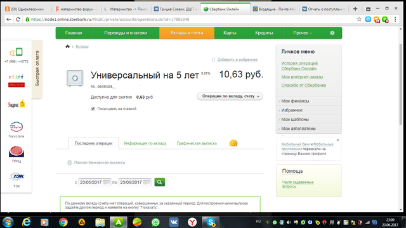Toggle the Показывать на главной checkbox
The image size is (406, 228).
[x=93, y=108]
